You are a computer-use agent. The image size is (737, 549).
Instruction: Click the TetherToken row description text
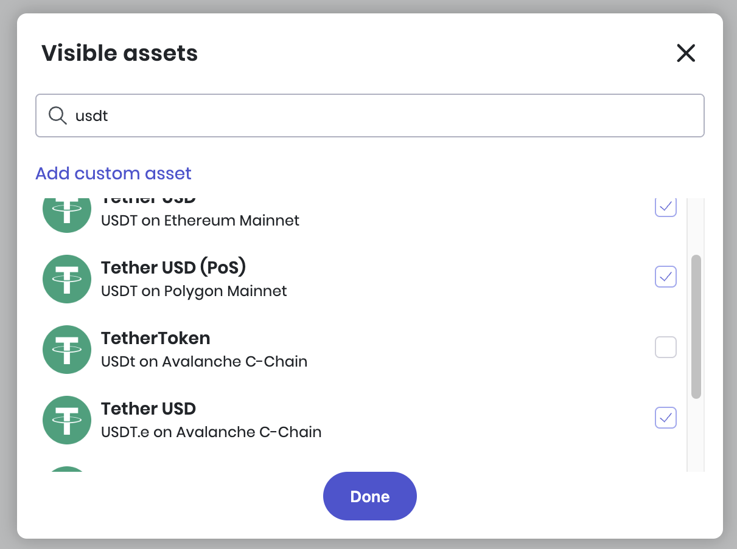(204, 361)
